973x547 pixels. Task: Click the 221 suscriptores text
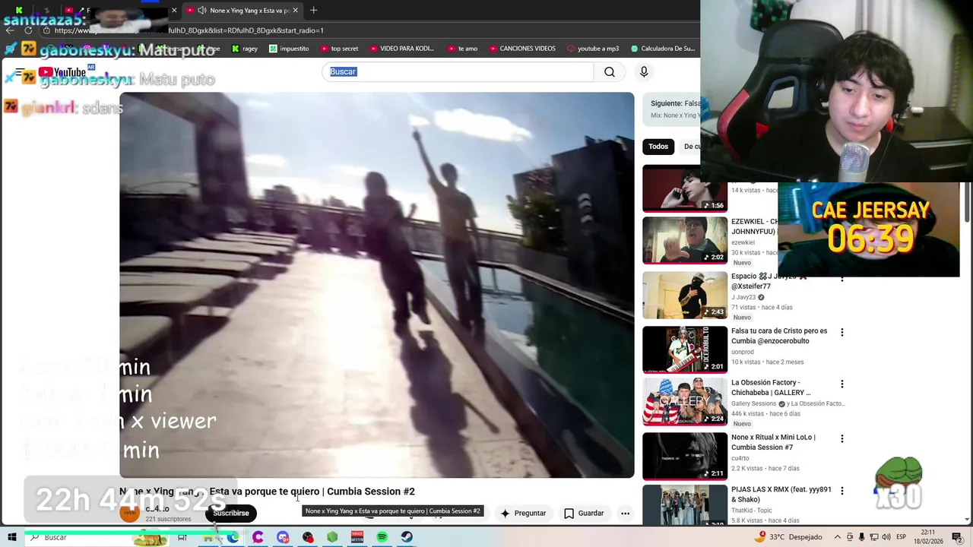168,520
